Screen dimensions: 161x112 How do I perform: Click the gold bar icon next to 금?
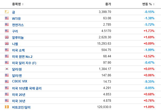pyautogui.click(x=7, y=12)
